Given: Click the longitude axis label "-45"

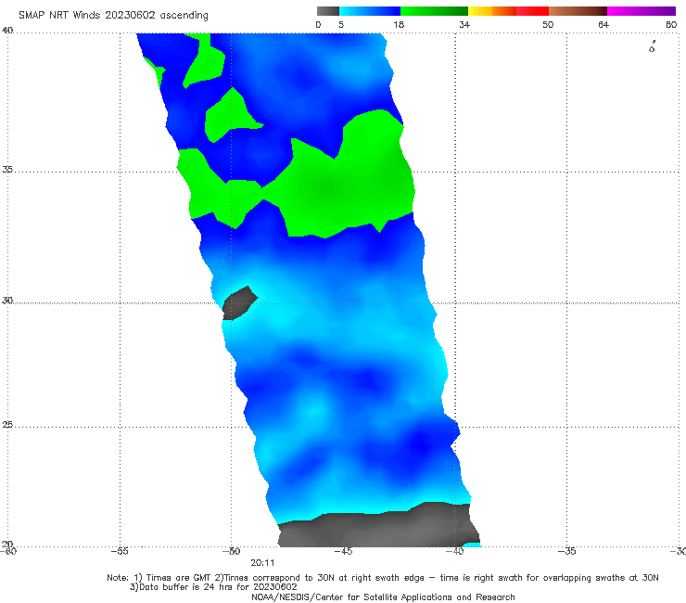Looking at the screenshot, I should coord(343,551).
